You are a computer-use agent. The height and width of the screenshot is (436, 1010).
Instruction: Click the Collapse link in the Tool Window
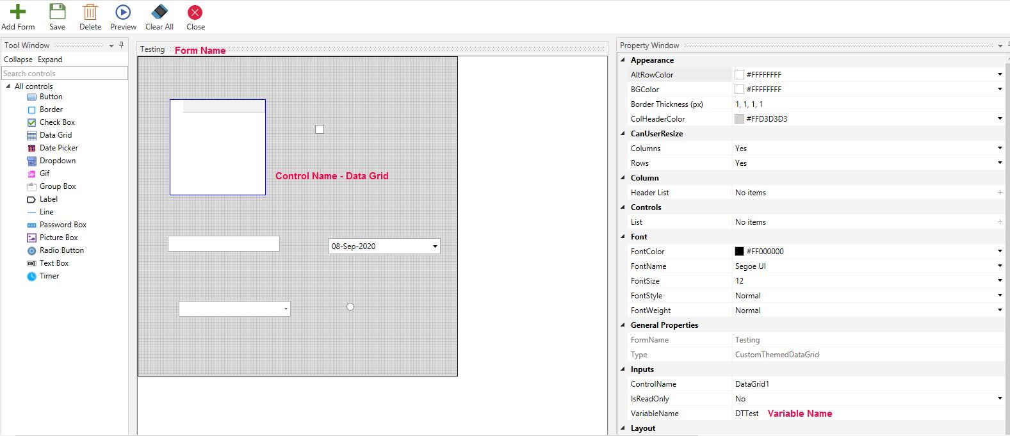coord(18,60)
